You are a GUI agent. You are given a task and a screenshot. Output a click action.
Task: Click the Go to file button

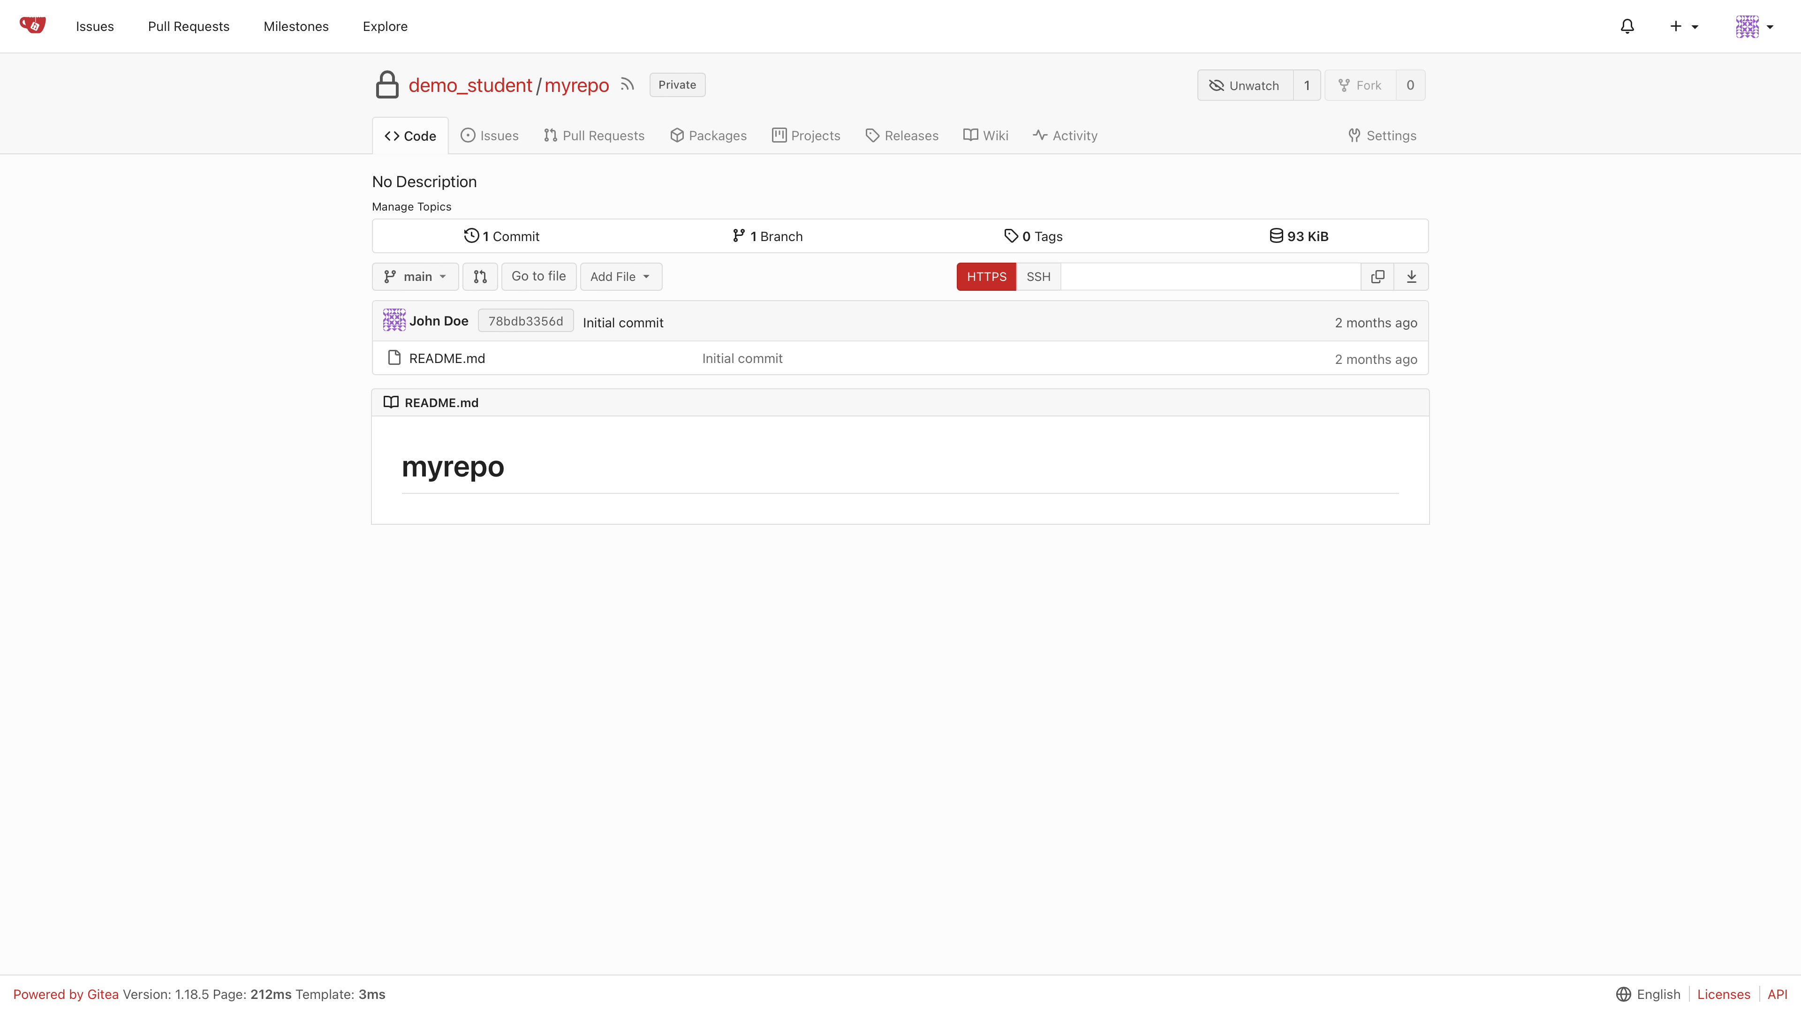[x=538, y=276]
